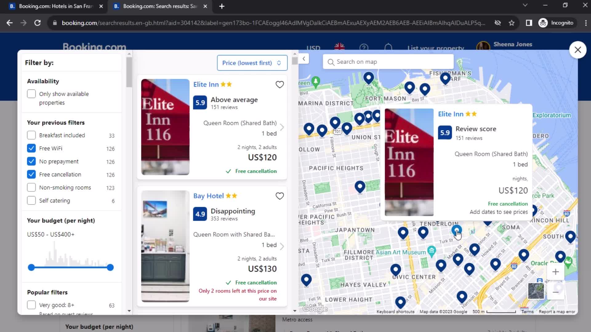Click the Exploratorium label on map

coord(552,115)
